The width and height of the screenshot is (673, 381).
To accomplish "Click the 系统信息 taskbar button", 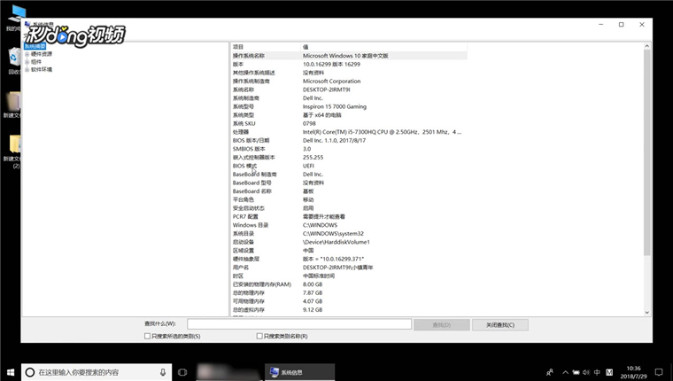I will (x=299, y=372).
